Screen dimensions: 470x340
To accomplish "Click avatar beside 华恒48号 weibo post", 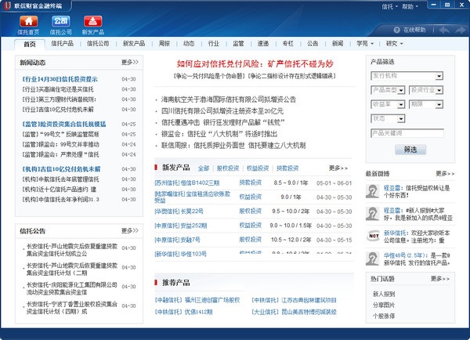I will coord(372,259).
